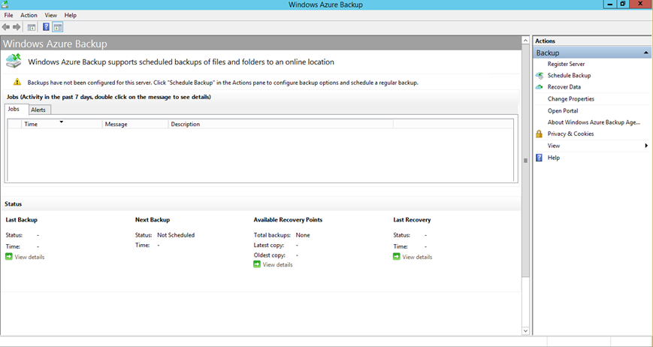Minimize the Windows Azure Backup window
The image size is (653, 347).
point(609,5)
